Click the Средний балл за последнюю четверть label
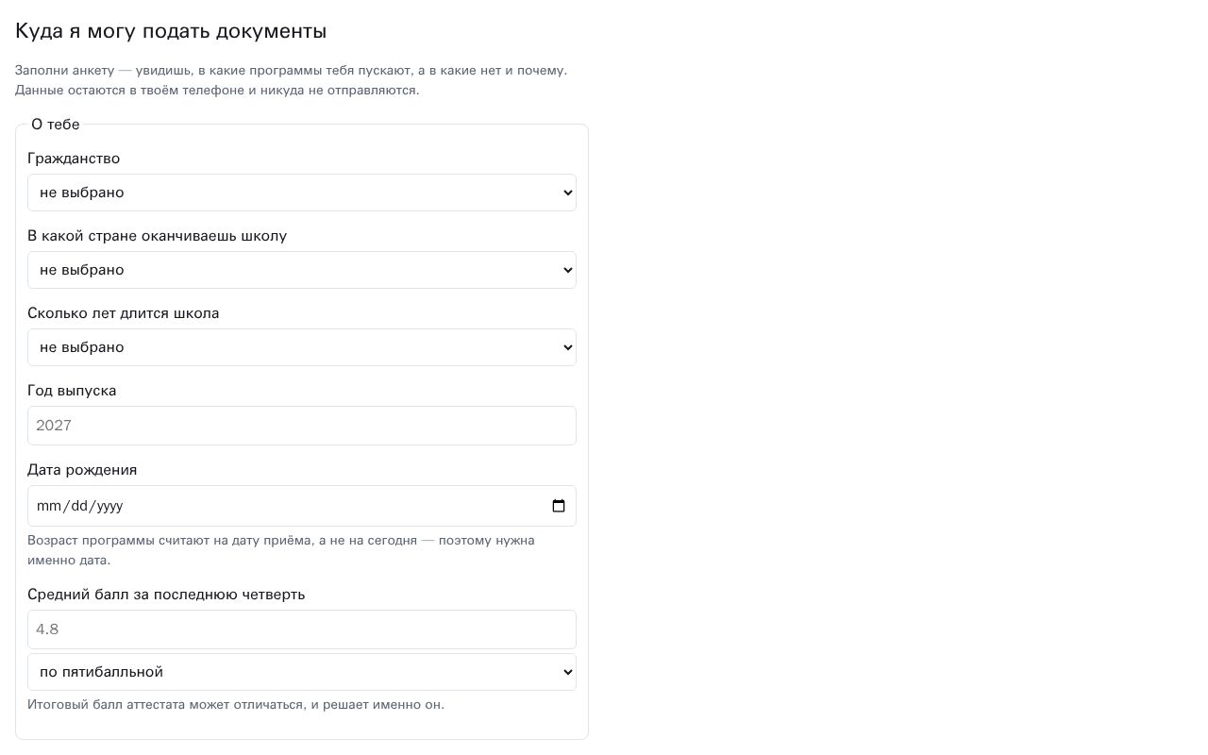This screenshot has width=1208, height=755. tap(166, 595)
